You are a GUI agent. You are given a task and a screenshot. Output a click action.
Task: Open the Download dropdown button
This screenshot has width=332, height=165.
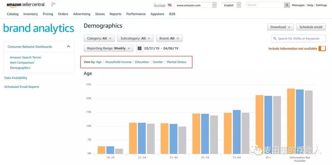tap(280, 27)
